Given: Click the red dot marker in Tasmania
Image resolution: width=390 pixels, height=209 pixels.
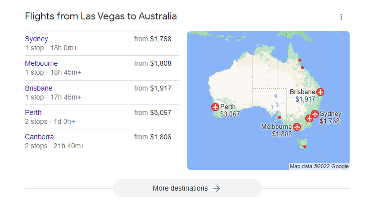Looking at the screenshot, I should 305,146.
